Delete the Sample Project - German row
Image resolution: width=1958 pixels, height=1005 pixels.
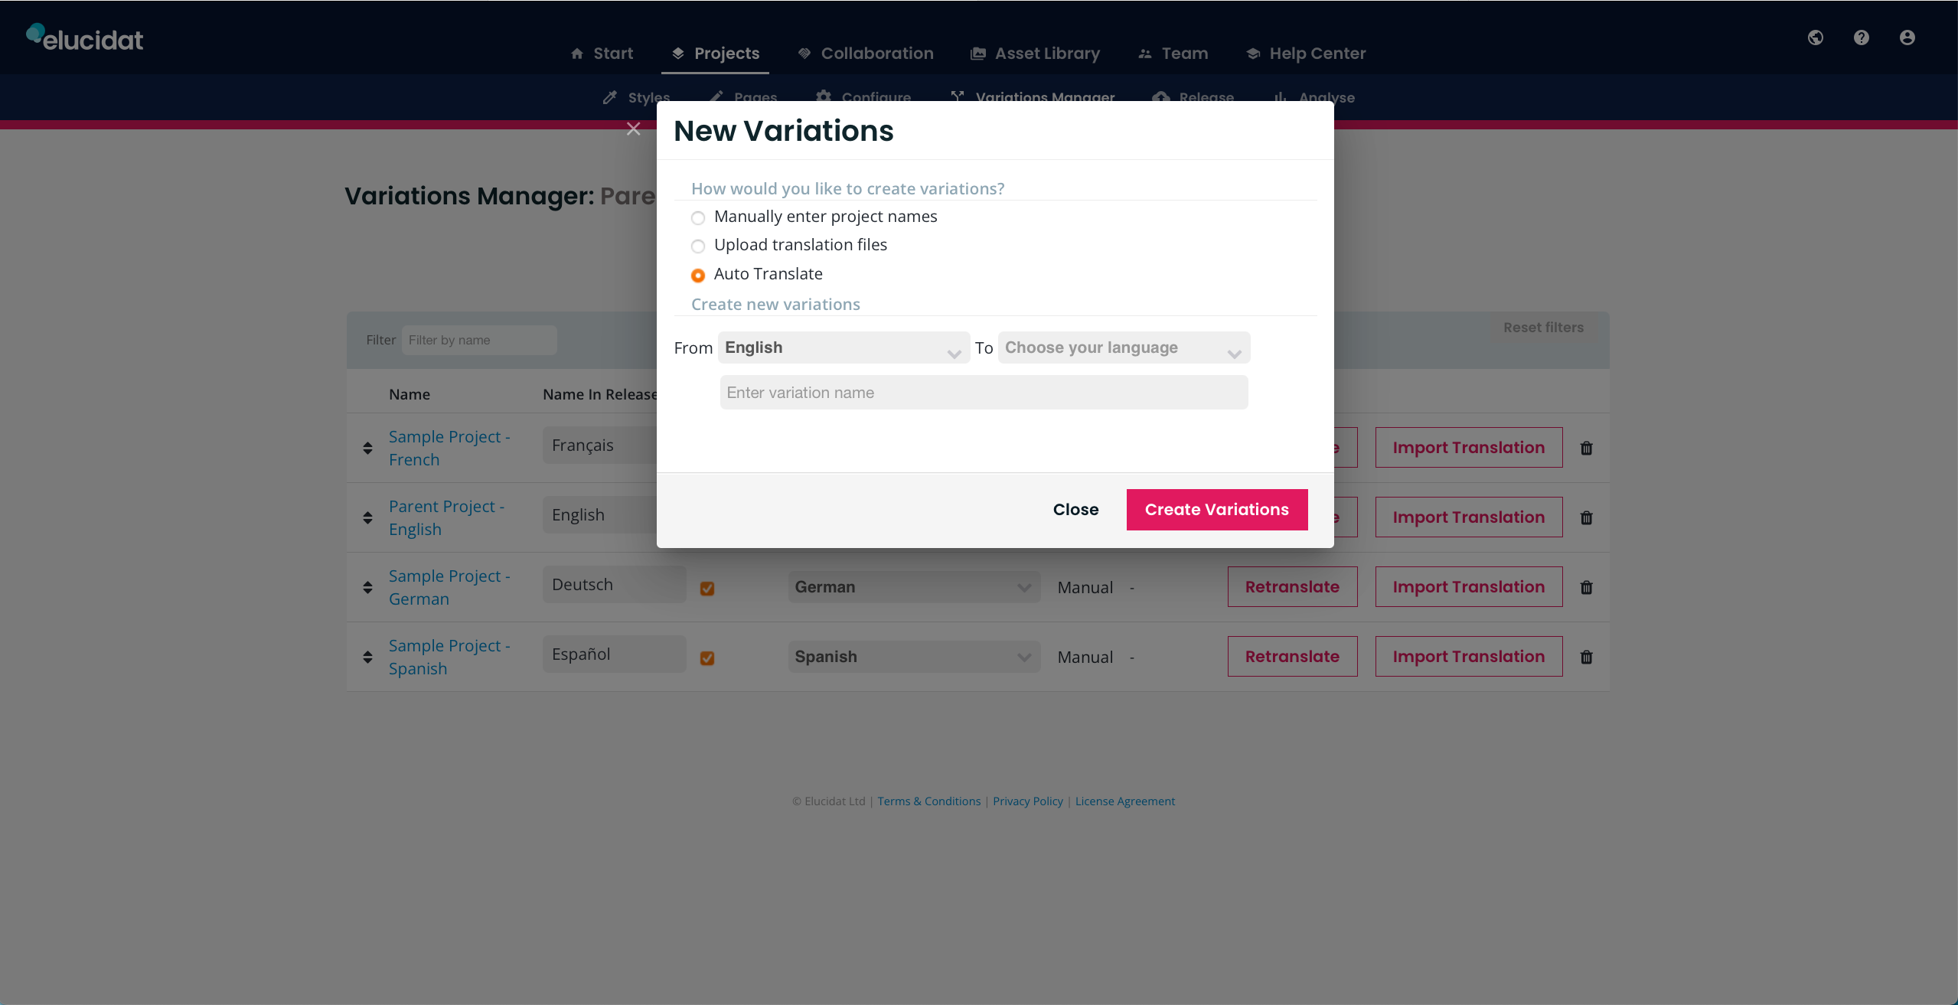click(x=1586, y=587)
